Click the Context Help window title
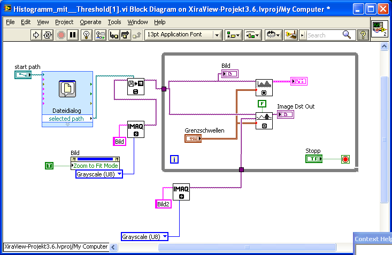The height and width of the screenshot is (255, 392). click(x=373, y=239)
